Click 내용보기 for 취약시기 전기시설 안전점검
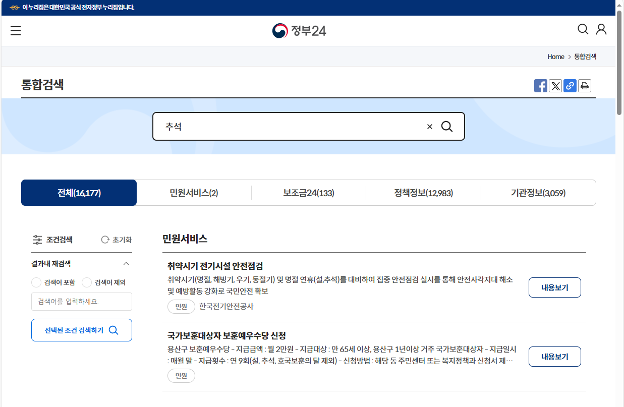The height and width of the screenshot is (407, 624). point(554,287)
